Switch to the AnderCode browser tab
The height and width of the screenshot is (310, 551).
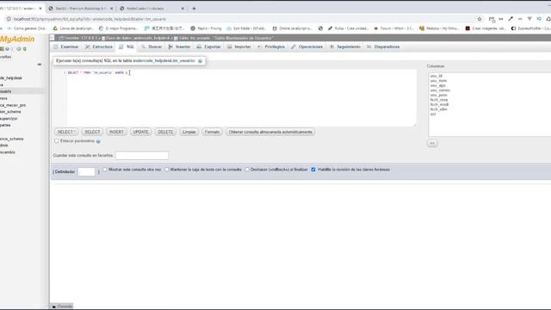[x=152, y=9]
